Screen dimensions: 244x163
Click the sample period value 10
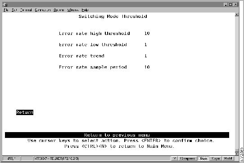[x=147, y=67]
